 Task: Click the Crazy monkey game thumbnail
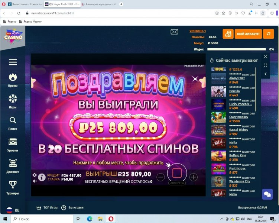[218, 117]
